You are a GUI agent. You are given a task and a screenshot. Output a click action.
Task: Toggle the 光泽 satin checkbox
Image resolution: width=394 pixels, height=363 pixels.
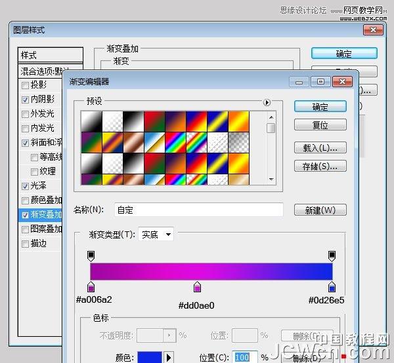click(x=25, y=186)
